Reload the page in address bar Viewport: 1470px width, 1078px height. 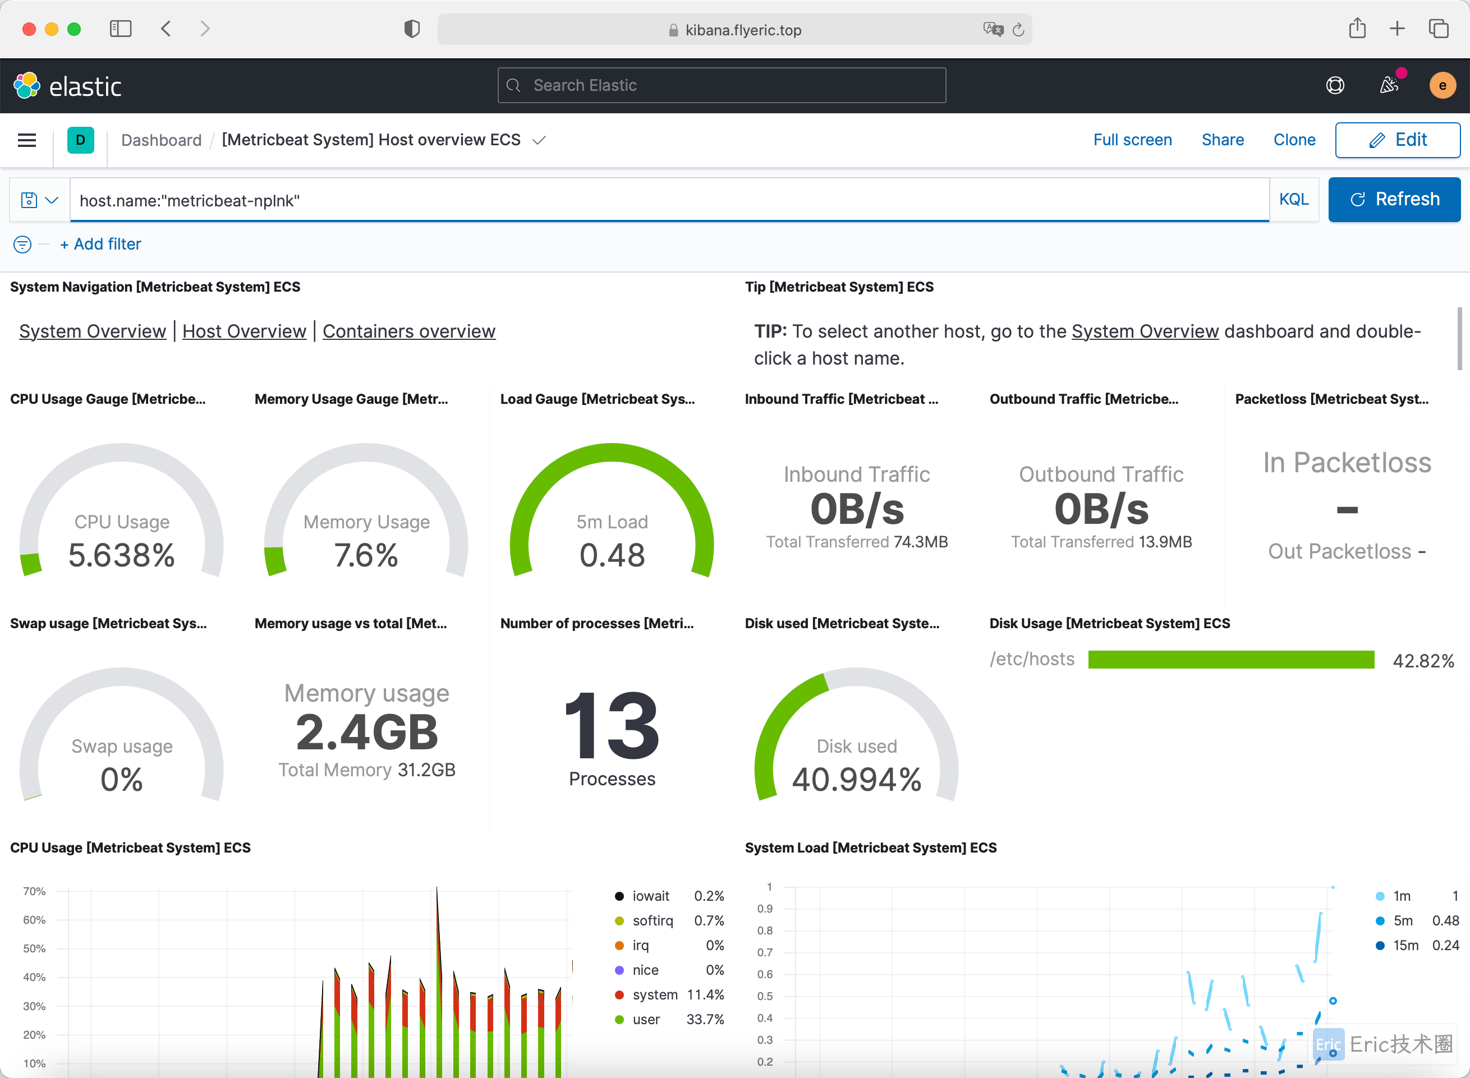(x=1018, y=29)
